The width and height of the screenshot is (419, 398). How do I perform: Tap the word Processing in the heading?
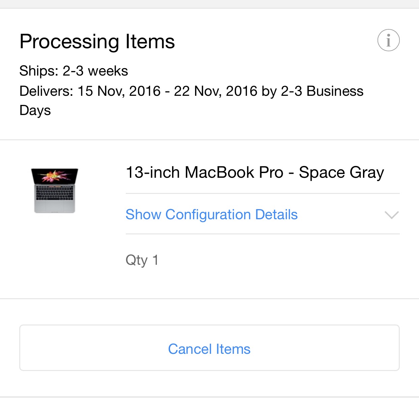click(x=69, y=41)
